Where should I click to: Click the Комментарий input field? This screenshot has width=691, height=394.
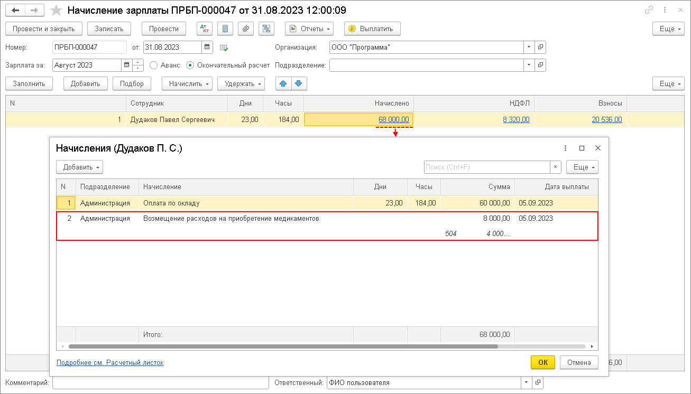click(161, 382)
